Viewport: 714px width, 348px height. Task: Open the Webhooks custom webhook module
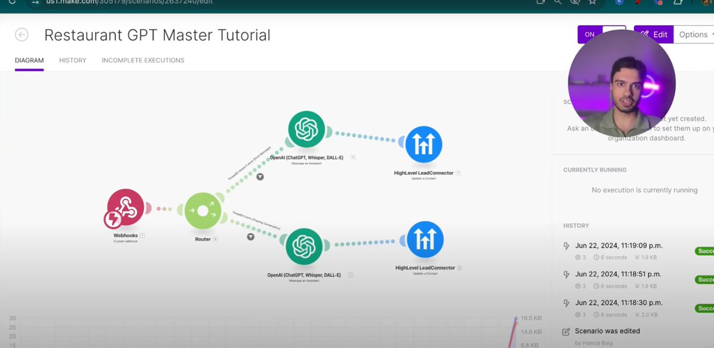point(126,208)
